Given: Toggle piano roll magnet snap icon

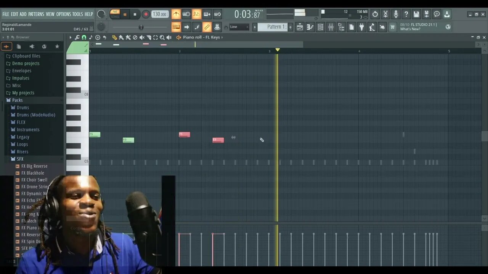Looking at the screenshot, I should pos(84,37).
